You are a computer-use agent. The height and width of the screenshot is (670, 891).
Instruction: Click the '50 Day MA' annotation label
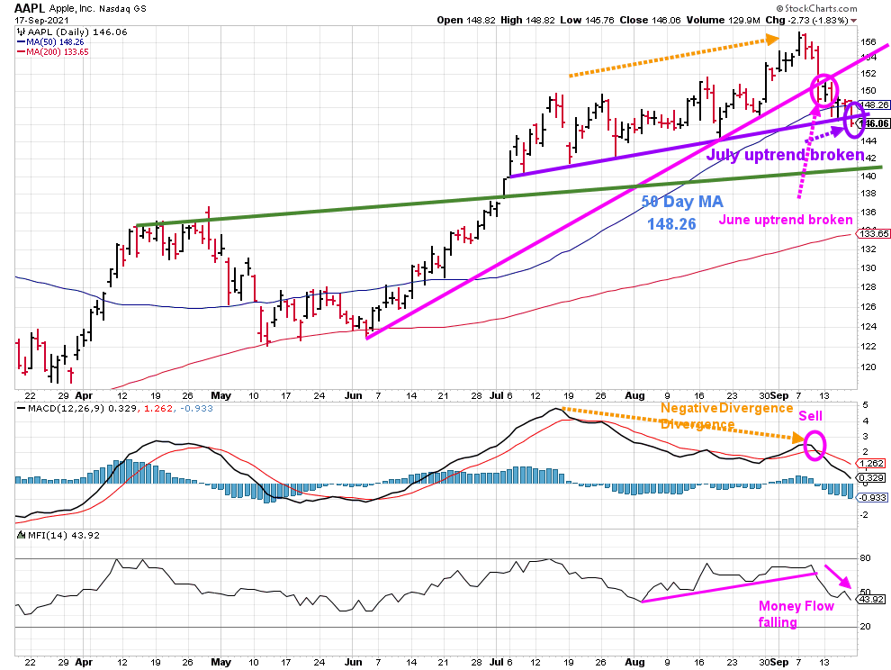click(x=682, y=202)
